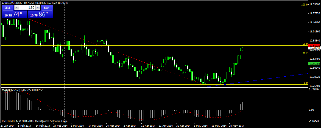Click the 28 May 2014 date label

[x=237, y=126]
